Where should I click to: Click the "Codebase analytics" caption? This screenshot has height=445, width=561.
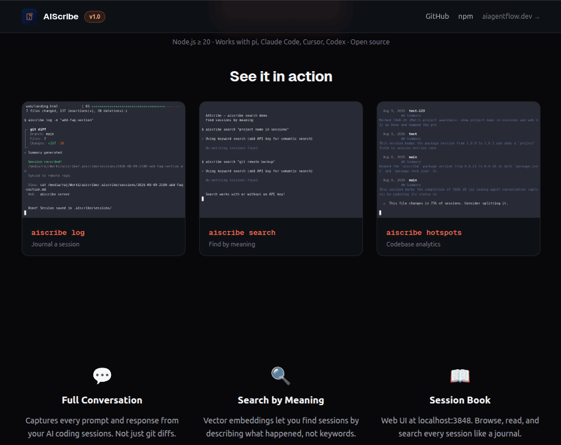click(413, 244)
